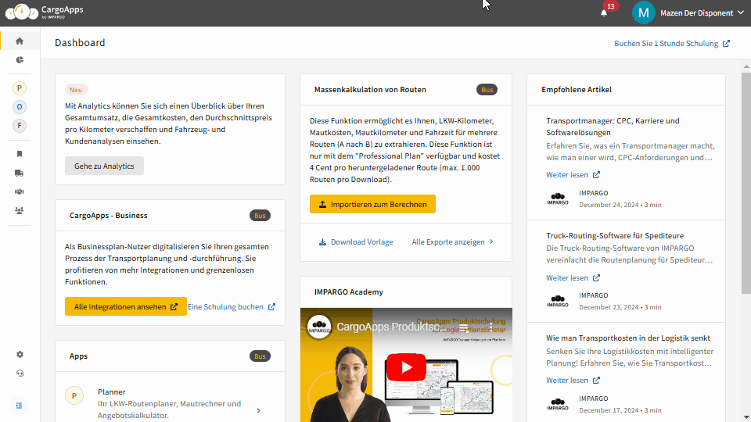Open Buchen Sie 1 Stunde Schulung link

click(672, 44)
